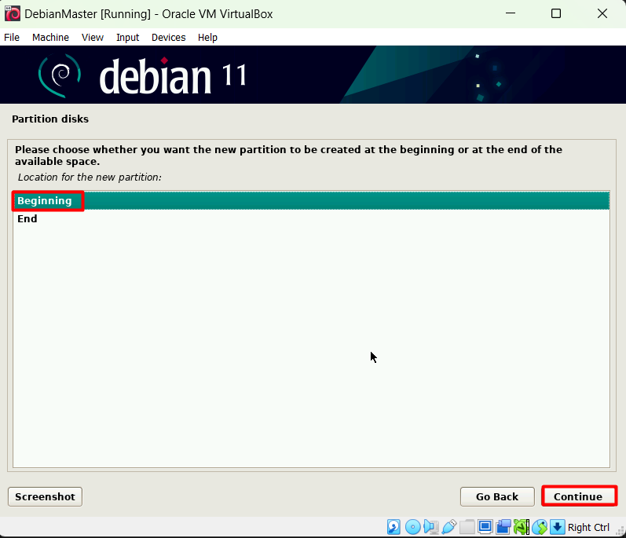Click the audio speaker icon in status bar
Screen dimensions: 626x538
tap(431, 527)
